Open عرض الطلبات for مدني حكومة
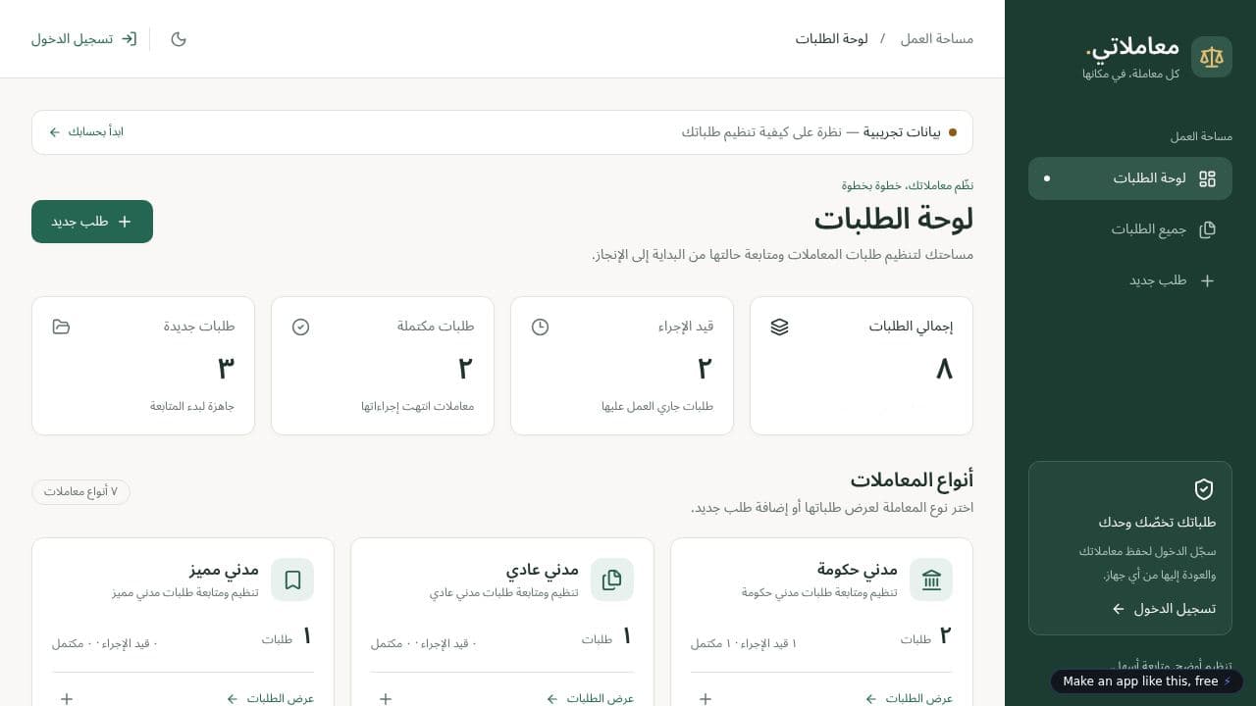Screen dimensions: 1256x706 point(910,699)
